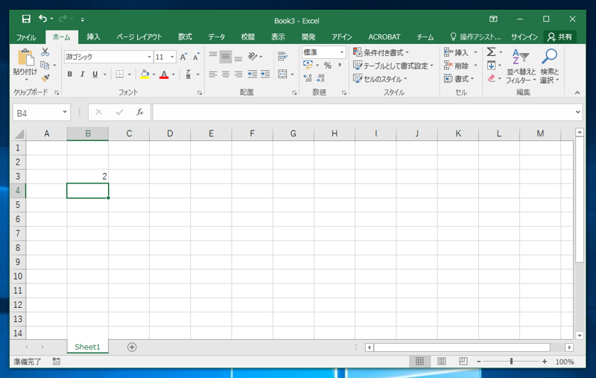This screenshot has height=378, width=596.
Task: Open 条件付き書式 conditional formatting menu
Action: pos(381,52)
